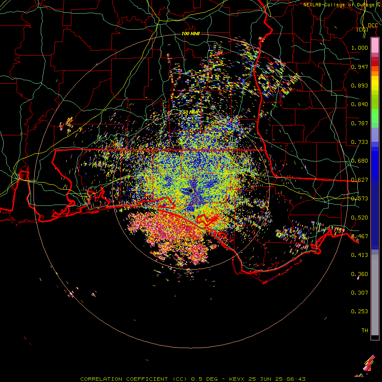Click the 100 NMI range ring label

point(191,34)
